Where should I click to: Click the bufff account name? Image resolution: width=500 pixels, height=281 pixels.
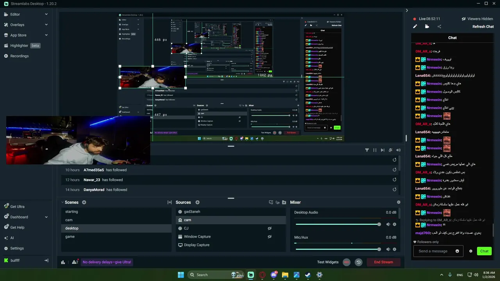15,260
